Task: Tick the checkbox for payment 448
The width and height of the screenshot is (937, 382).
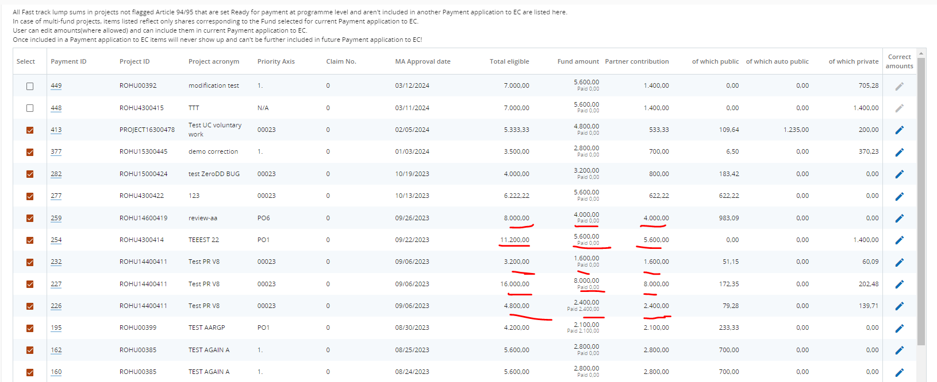Action: 30,108
